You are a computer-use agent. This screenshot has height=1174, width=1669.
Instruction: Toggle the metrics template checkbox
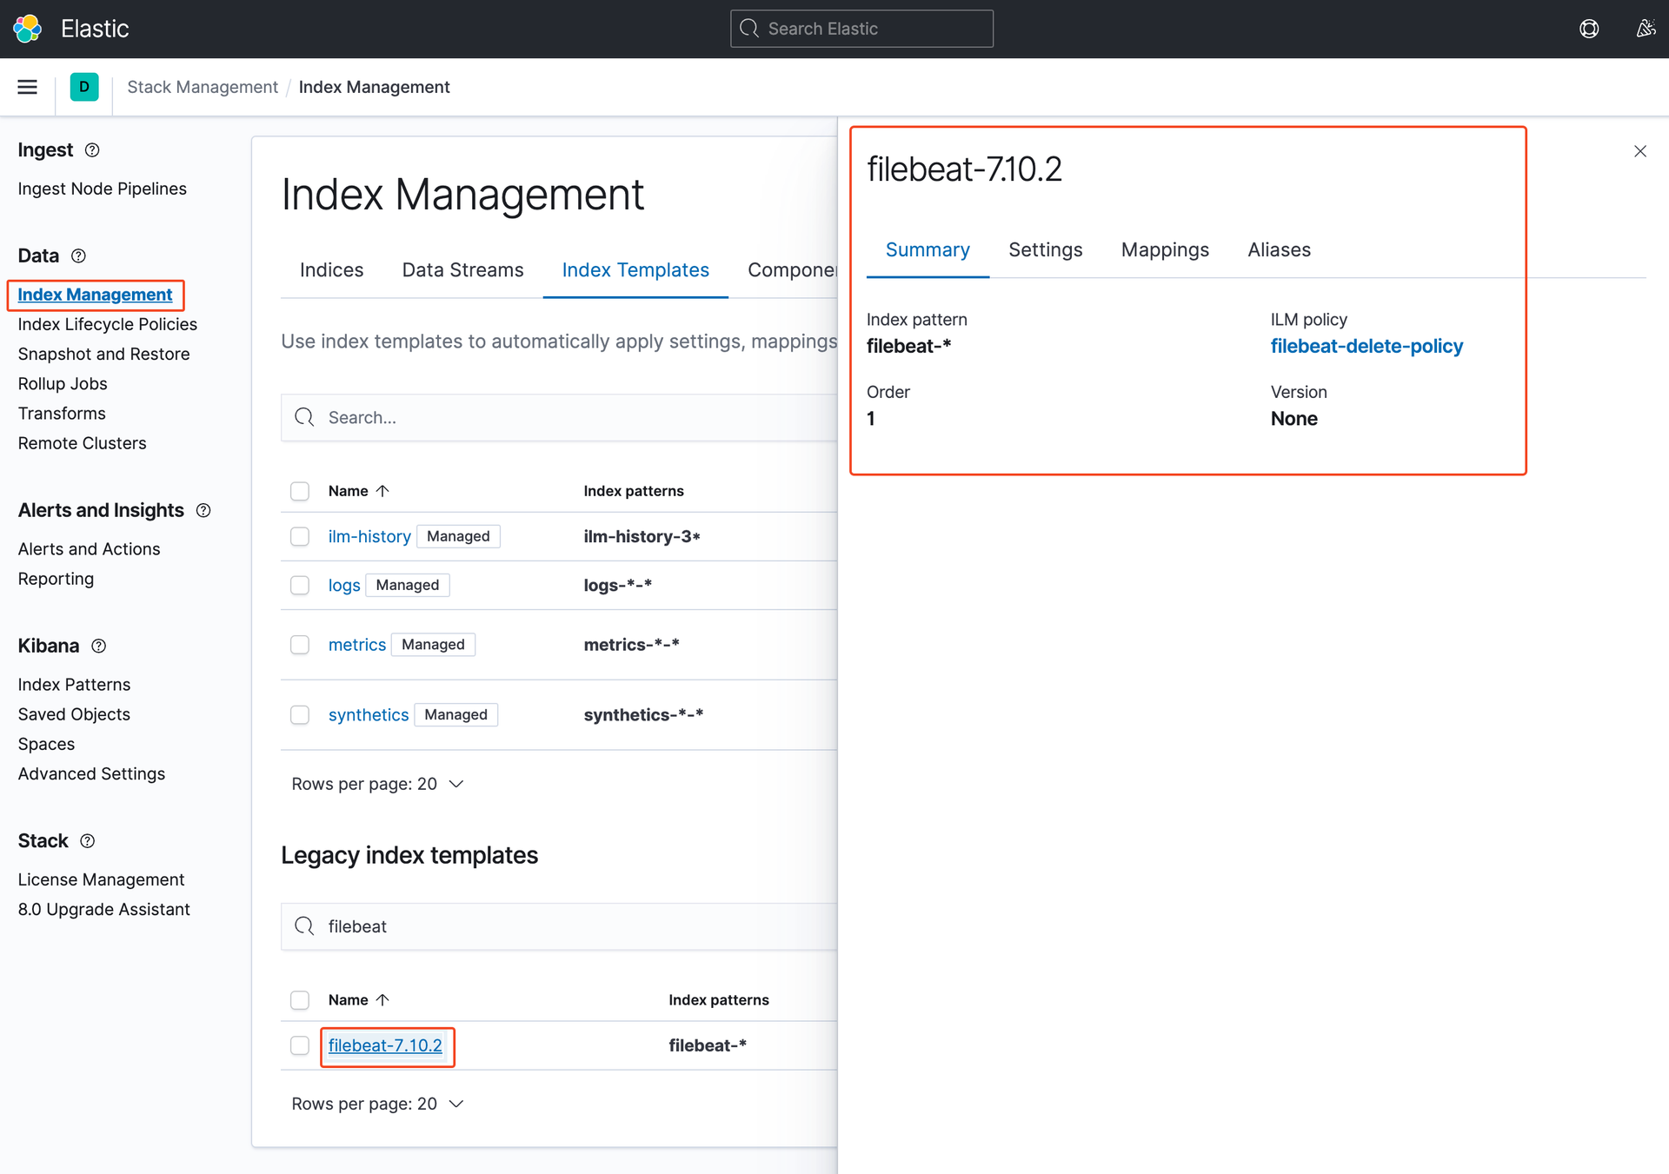[300, 645]
